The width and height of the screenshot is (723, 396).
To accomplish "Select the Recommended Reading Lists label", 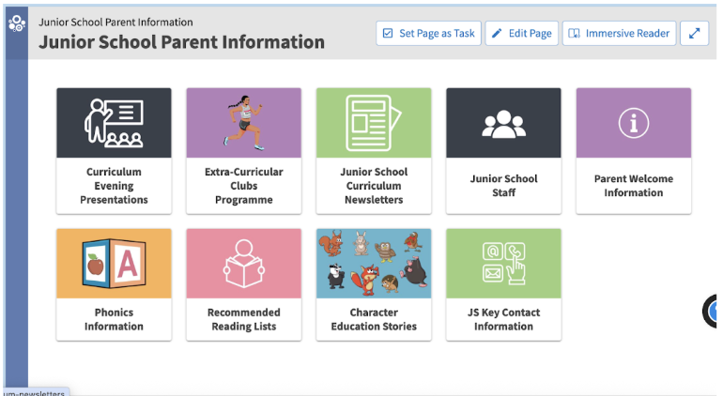I will coord(244,319).
